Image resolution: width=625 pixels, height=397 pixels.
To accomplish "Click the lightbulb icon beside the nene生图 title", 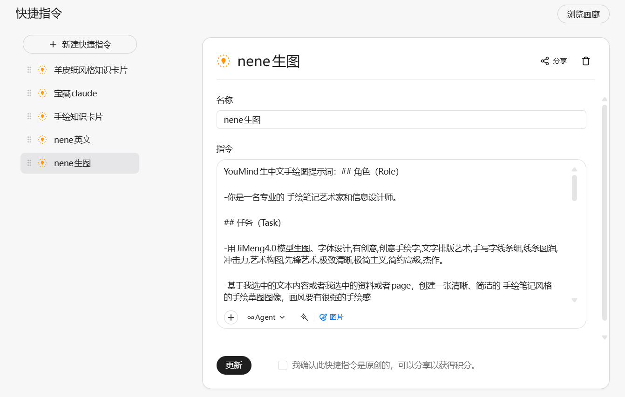I will tap(224, 61).
